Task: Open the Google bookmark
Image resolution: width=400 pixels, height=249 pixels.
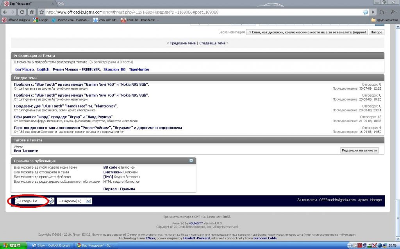Action: coord(41,20)
